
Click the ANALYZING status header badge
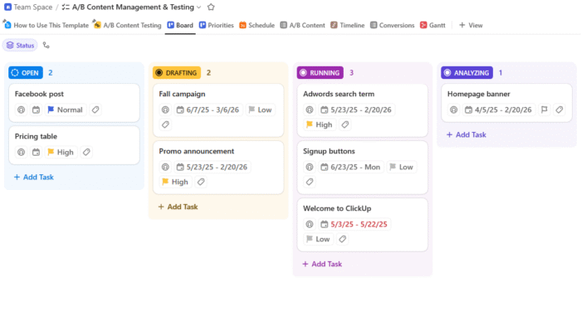[466, 73]
